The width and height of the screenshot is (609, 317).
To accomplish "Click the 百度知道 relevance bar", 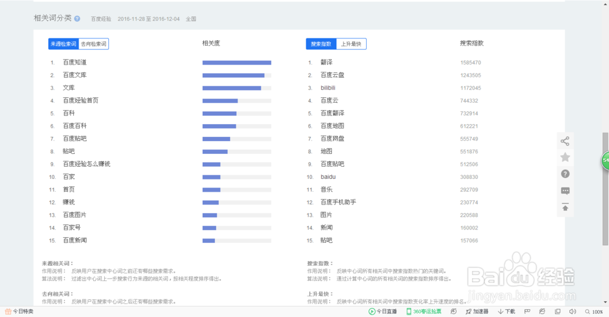I will (236, 63).
